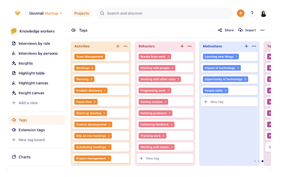Select the Tracking work tag
Screen dimensions: 289x177
pos(153,136)
